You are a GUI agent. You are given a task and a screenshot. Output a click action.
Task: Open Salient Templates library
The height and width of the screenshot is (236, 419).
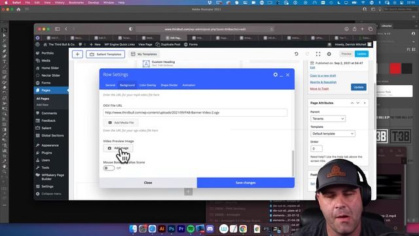tap(105, 54)
